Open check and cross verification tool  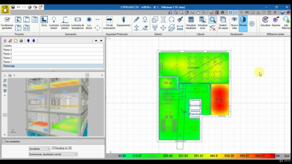tap(213, 28)
